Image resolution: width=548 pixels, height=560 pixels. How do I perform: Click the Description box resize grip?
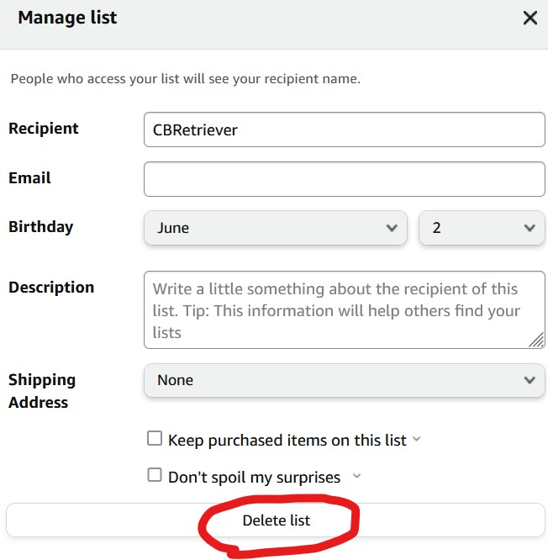point(536,340)
